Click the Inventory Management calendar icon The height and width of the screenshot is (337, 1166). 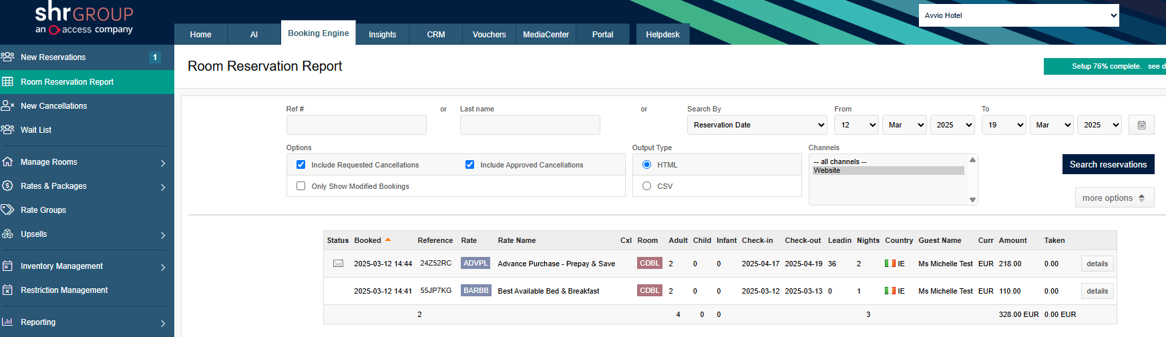click(x=8, y=266)
